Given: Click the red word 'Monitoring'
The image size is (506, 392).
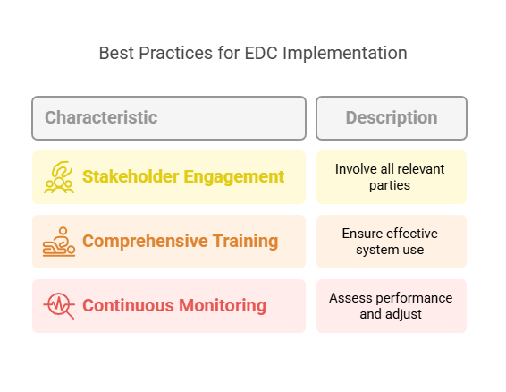Looking at the screenshot, I should 223,306.
